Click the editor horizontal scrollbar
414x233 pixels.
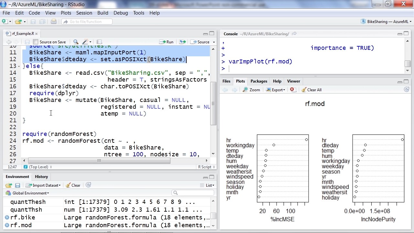tap(99, 161)
